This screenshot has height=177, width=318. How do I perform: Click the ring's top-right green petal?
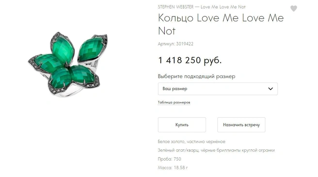click(92, 48)
